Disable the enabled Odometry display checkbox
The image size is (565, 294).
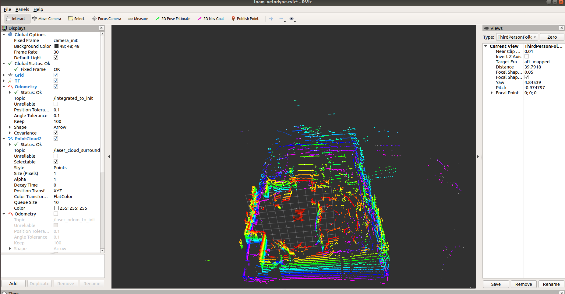click(x=56, y=86)
